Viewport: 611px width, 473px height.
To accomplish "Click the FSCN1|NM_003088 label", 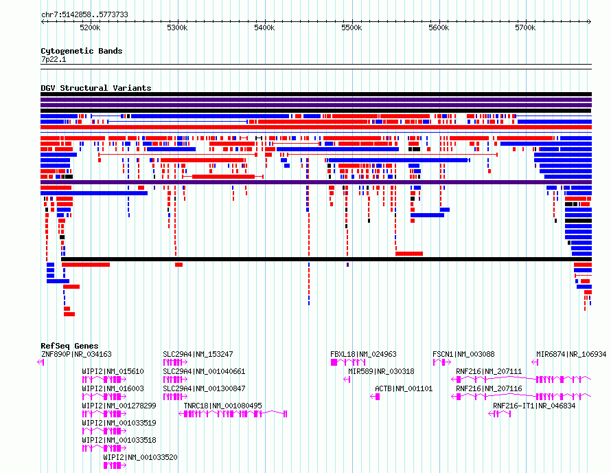I will click(x=463, y=354).
